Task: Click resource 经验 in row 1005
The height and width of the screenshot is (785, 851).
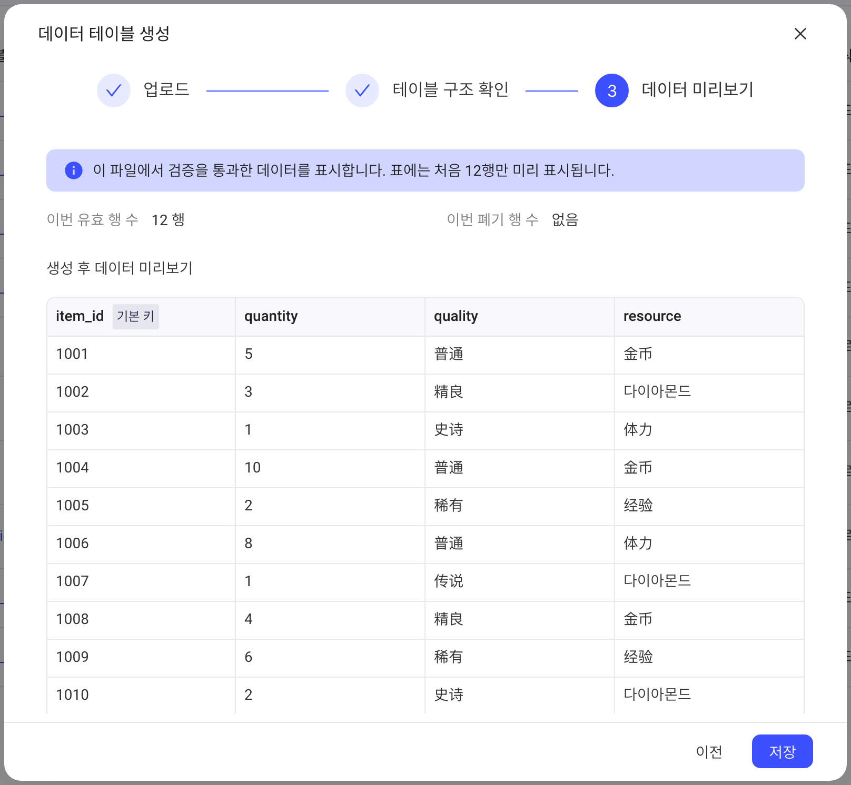Action: pyautogui.click(x=638, y=506)
